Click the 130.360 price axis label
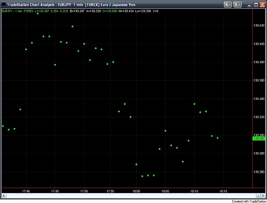Image resolution: width=267 pixels, height=203 pixels. pyautogui.click(x=259, y=80)
